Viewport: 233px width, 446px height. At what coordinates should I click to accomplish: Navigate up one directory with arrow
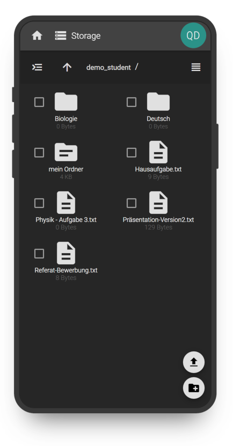(67, 67)
